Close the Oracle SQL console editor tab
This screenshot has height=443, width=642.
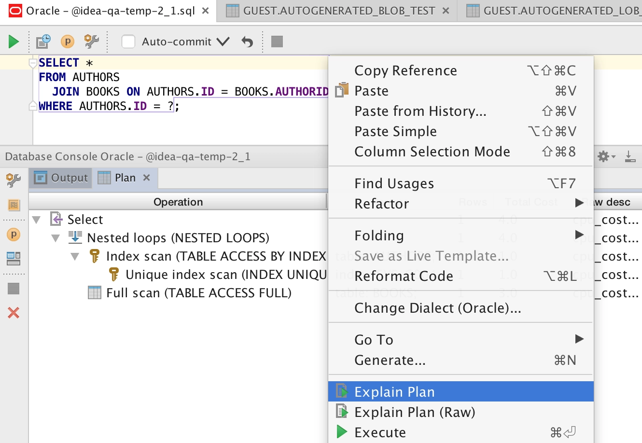click(x=206, y=11)
